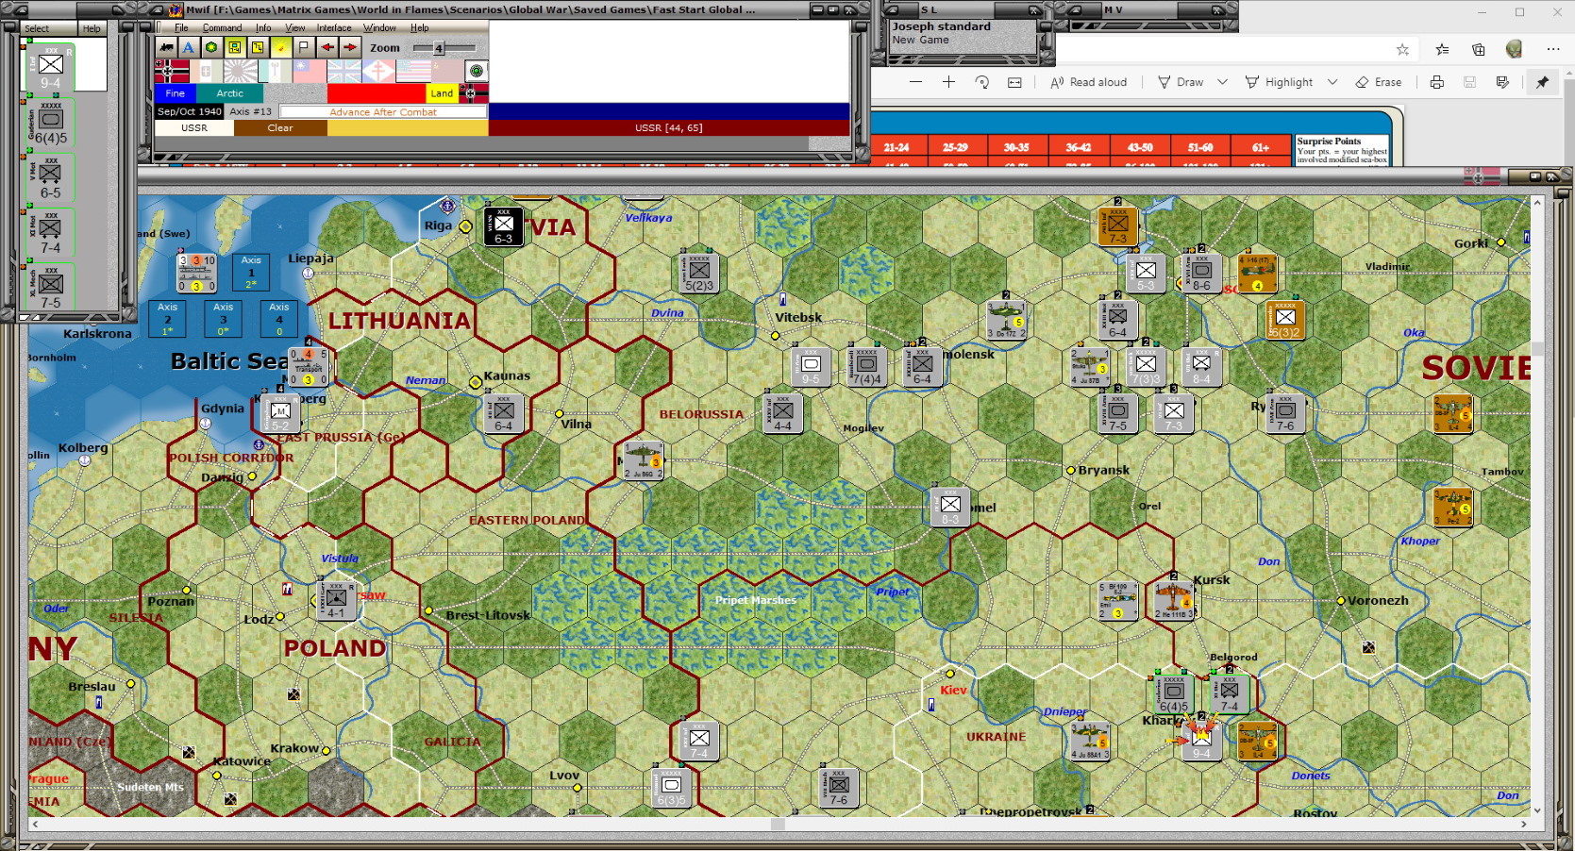Click the red right arrow toolbar icon
The width and height of the screenshot is (1575, 851).
pos(350,47)
